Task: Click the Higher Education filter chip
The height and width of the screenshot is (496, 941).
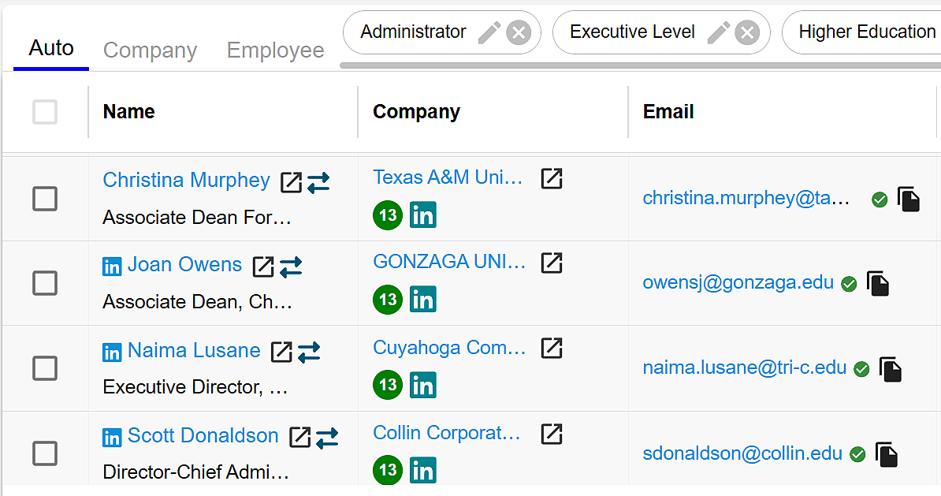Action: pyautogui.click(x=867, y=32)
